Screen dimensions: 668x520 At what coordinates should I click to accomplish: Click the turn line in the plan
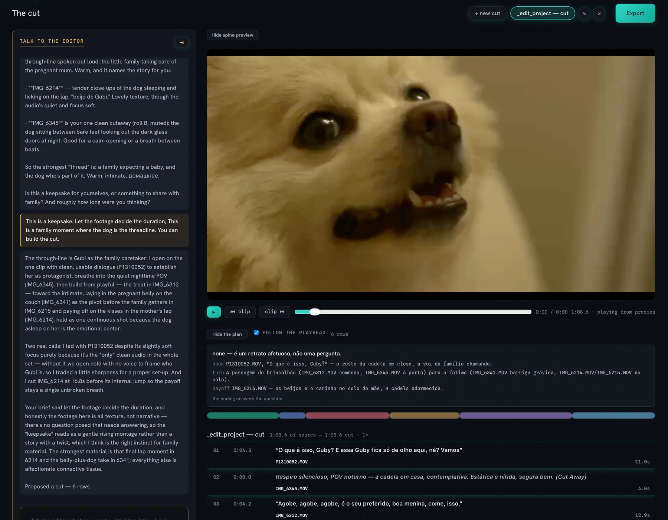[426, 376]
